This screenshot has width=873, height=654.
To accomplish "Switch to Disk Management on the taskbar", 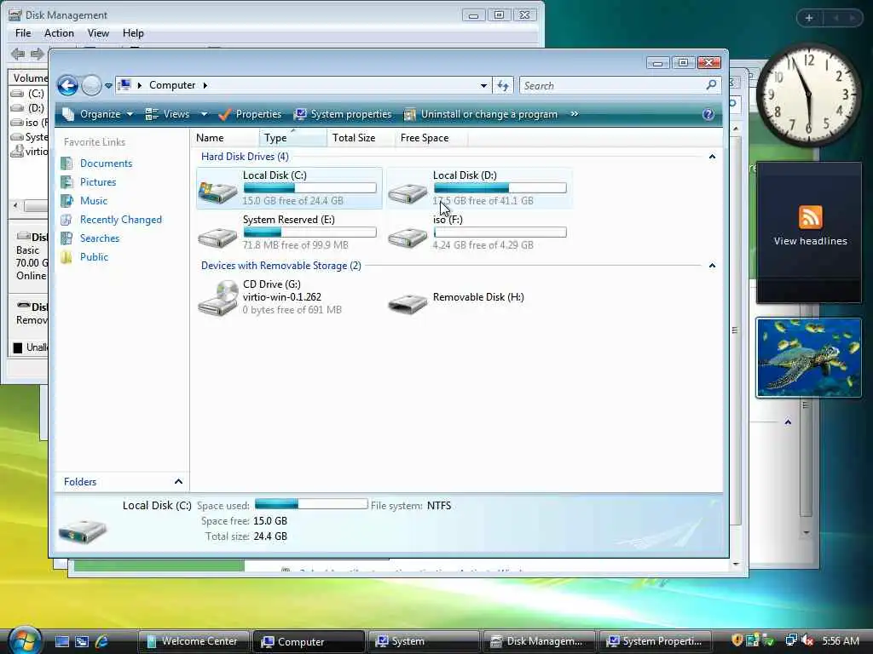I will [x=539, y=641].
